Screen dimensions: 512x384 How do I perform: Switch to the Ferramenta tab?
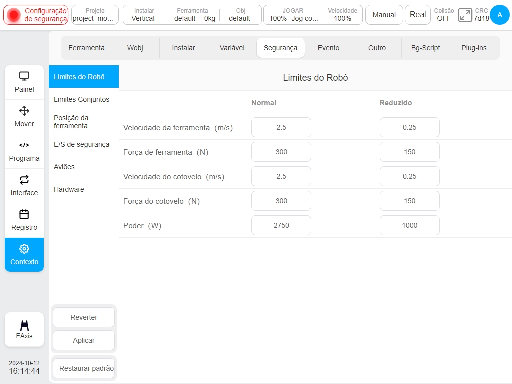[x=86, y=48]
